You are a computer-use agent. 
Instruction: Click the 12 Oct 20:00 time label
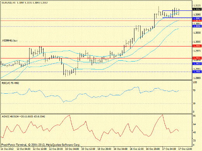tap(56, 149)
